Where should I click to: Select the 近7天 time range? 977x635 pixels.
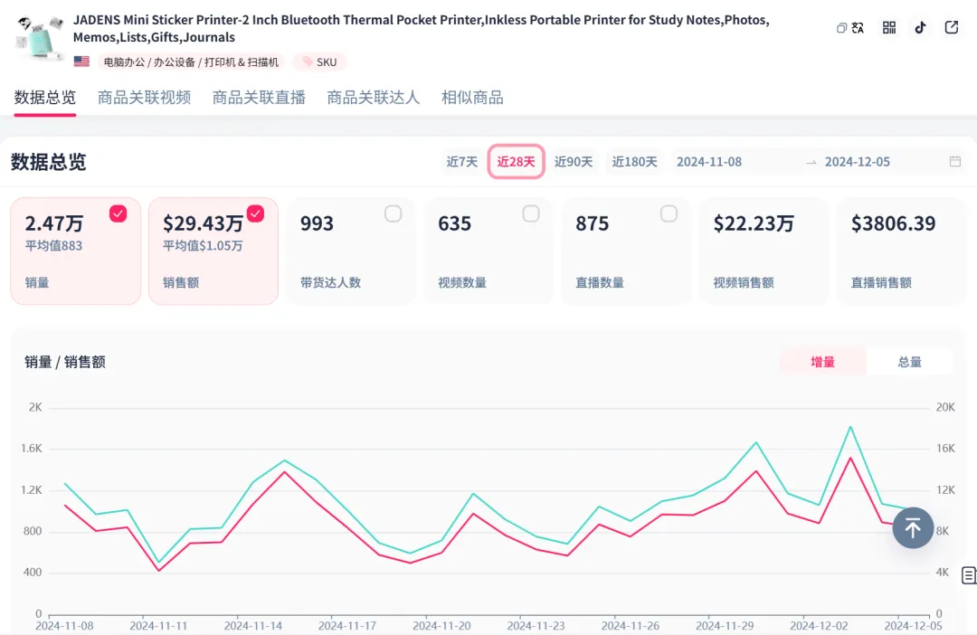tap(461, 162)
